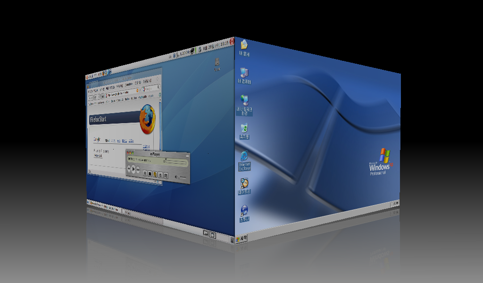Open the yellow smiley-face shortcut on Windows desktop
The height and width of the screenshot is (283, 483).
coord(244,186)
